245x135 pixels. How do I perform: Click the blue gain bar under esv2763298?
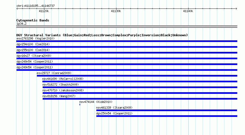[x=127, y=41]
